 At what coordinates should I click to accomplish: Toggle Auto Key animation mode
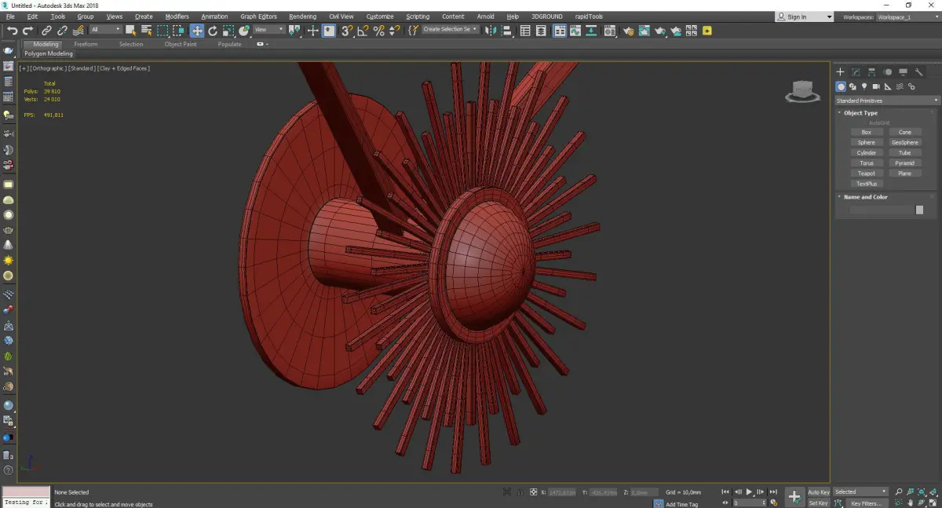[x=818, y=492]
